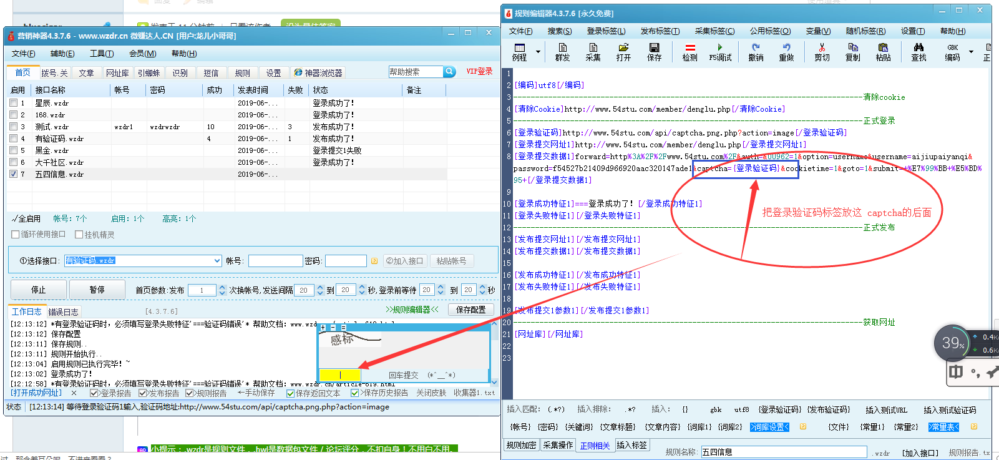Enable 挂机精灵 checkbox
This screenshot has width=999, height=460.
pos(79,235)
